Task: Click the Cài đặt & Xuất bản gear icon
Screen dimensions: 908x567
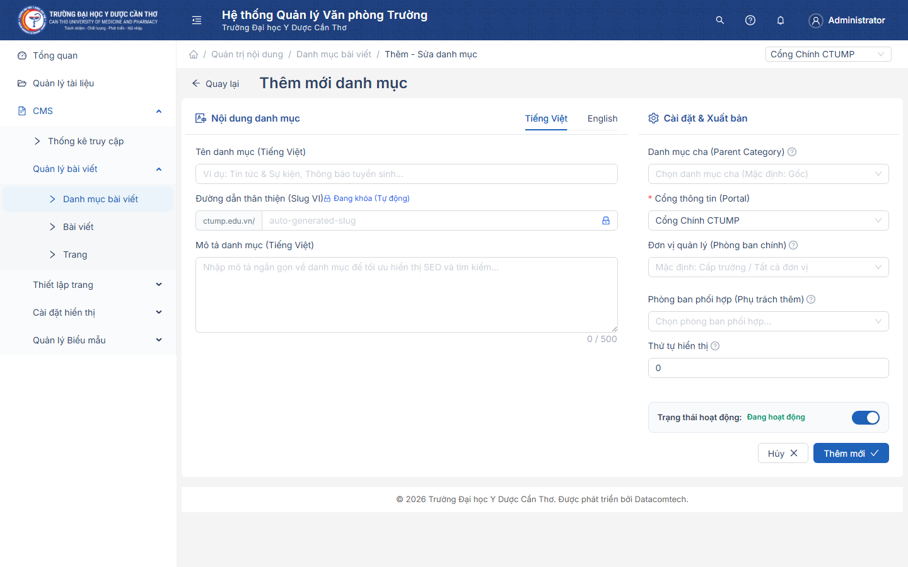Action: click(653, 118)
